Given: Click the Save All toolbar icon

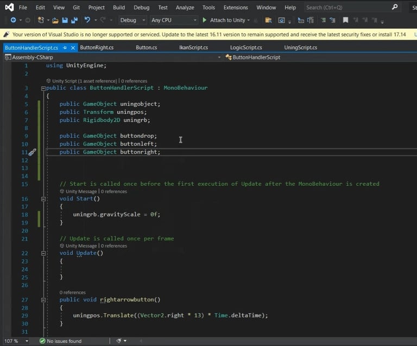Looking at the screenshot, I should (x=73, y=20).
